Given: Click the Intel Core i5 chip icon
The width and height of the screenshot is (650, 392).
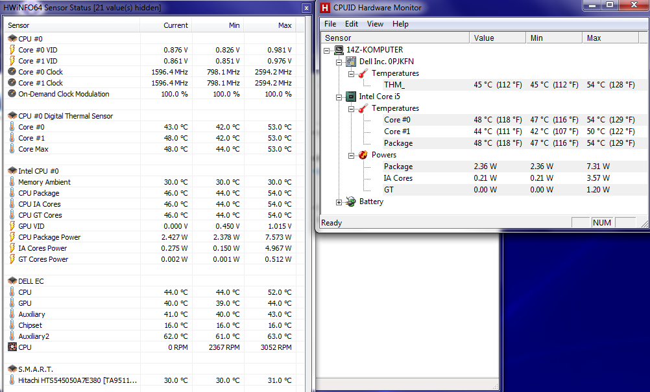Looking at the screenshot, I should 351,97.
